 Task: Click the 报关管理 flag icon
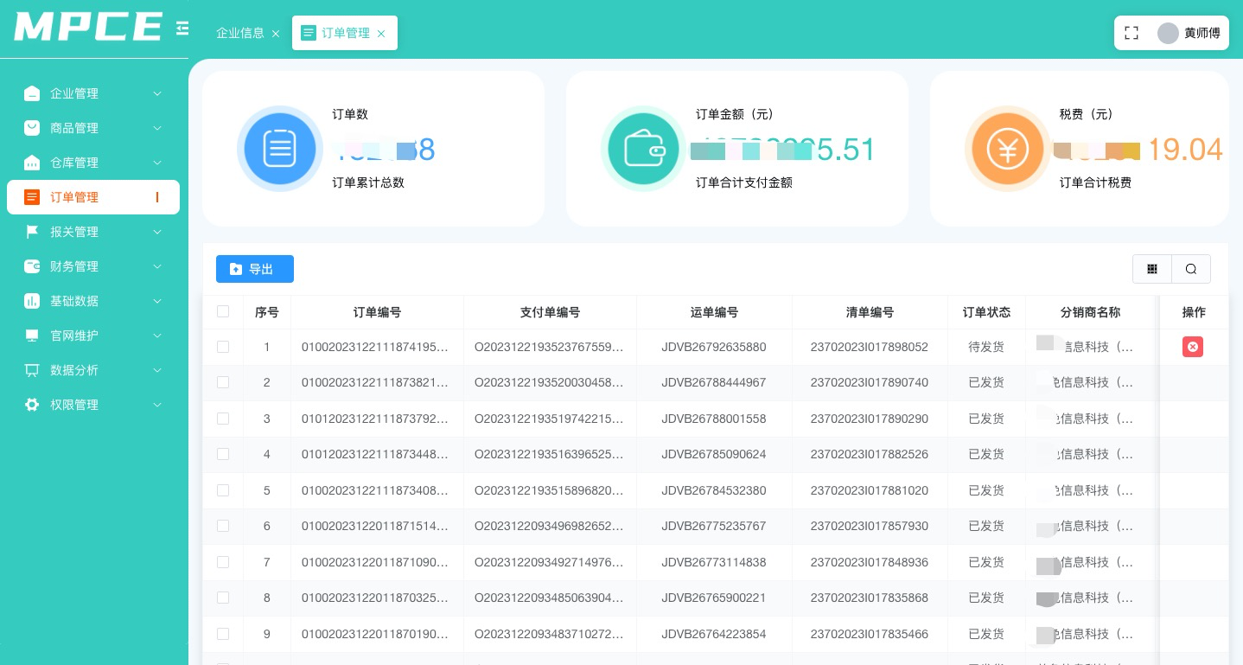pos(32,232)
